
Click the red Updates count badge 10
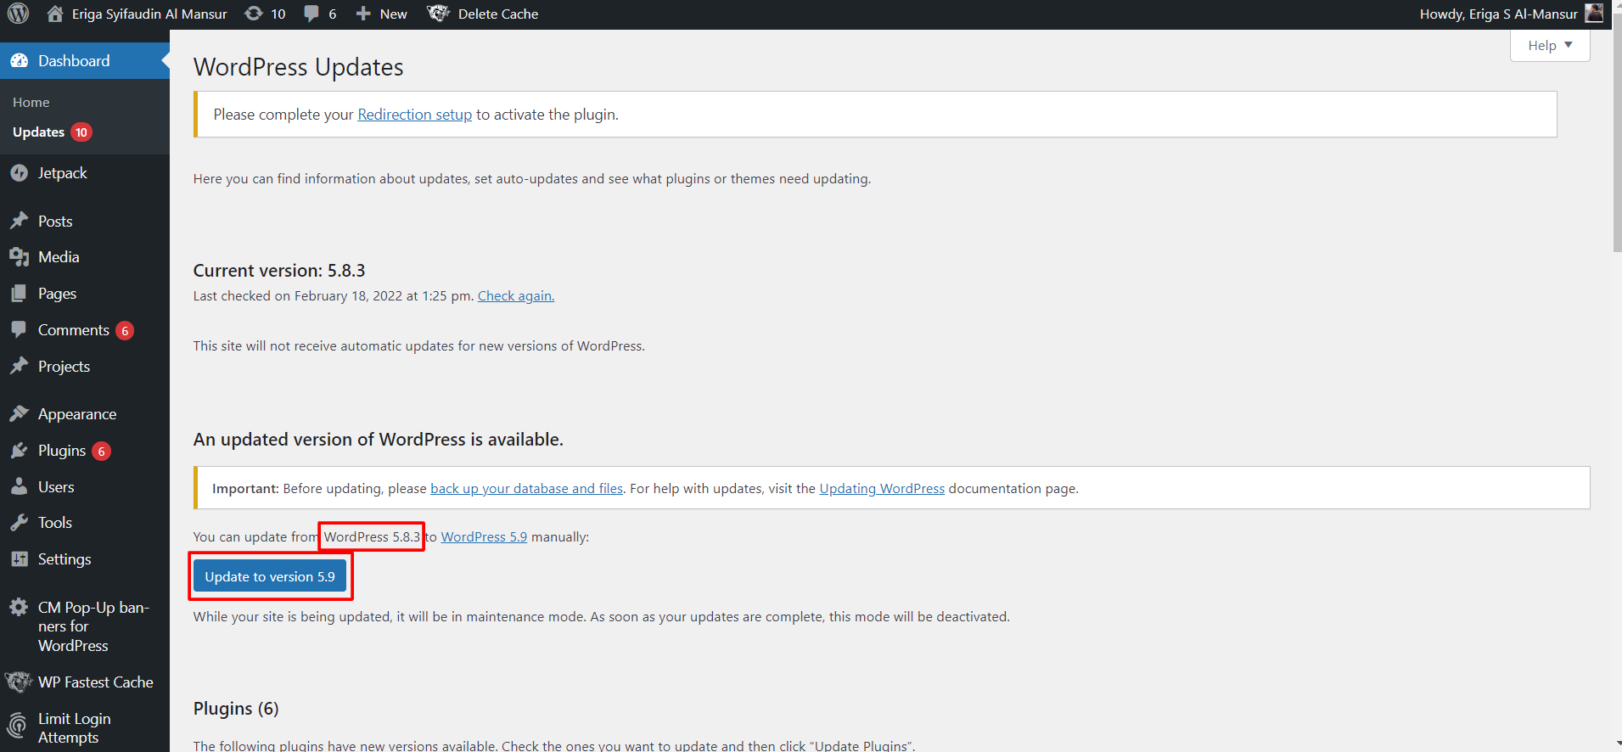81,132
